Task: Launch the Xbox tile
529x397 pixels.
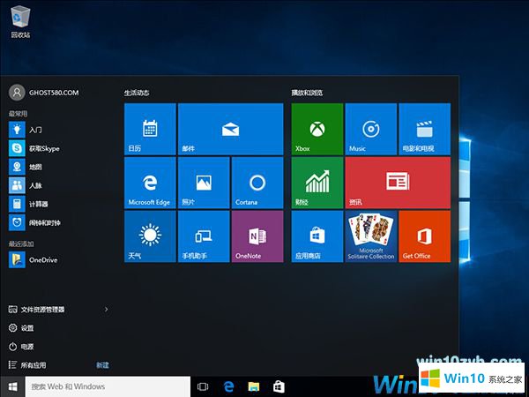Action: [317, 129]
